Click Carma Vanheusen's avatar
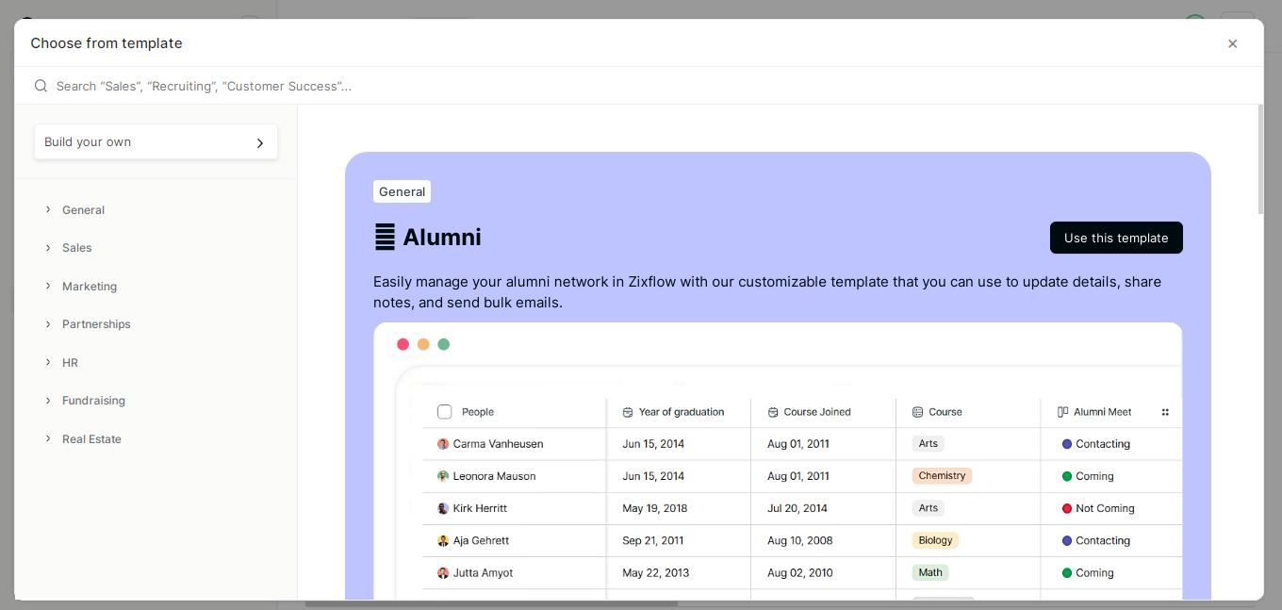1282x610 pixels. click(442, 443)
